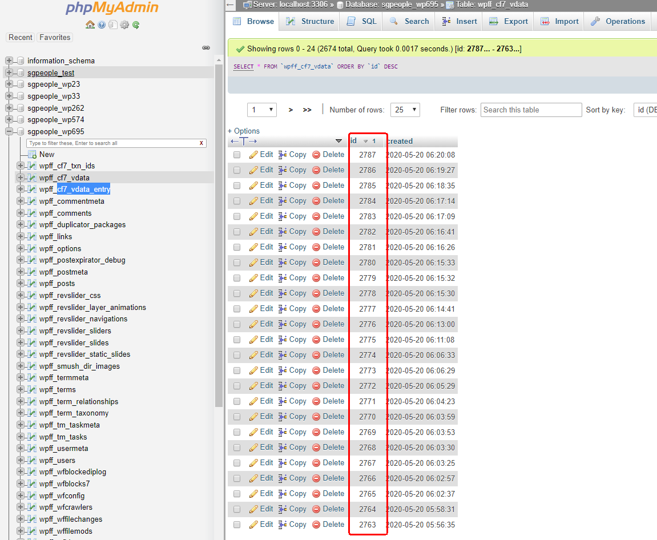Open the Number of rows dropdown
The image size is (657, 540).
point(407,110)
